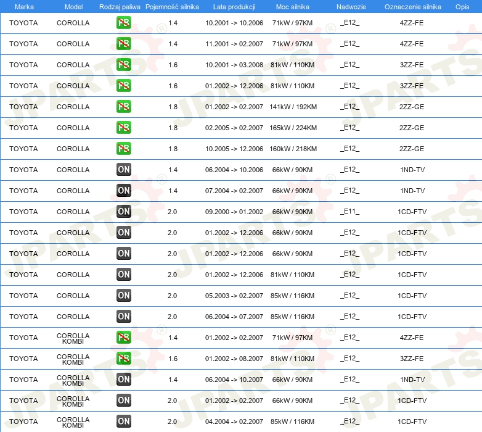The height and width of the screenshot is (432, 482).
Task: Select the date cell 06.2004 -> 07.2007
Action: [234, 317]
